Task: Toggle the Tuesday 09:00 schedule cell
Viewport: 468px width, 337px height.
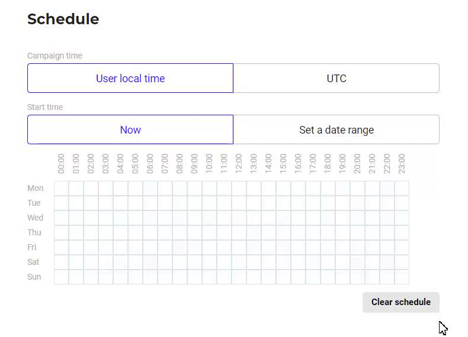Action: click(x=194, y=203)
